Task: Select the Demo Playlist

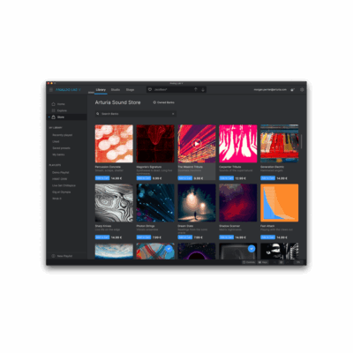Action: point(61,172)
